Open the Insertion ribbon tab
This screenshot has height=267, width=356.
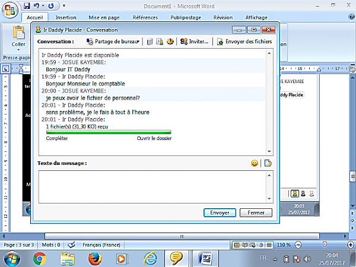tap(66, 17)
